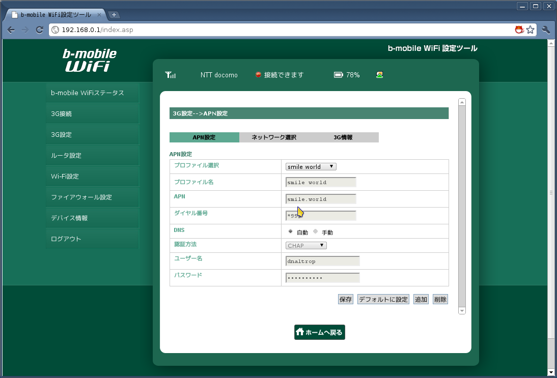
Task: Click the APN input field
Action: pyautogui.click(x=321, y=199)
